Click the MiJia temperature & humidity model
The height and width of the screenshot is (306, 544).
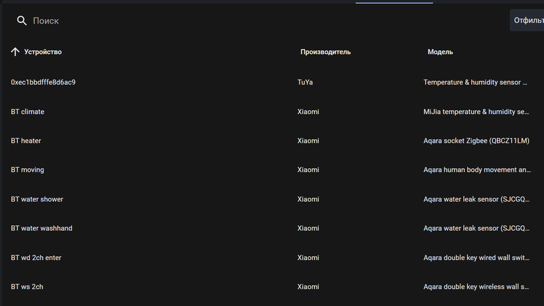(x=476, y=112)
